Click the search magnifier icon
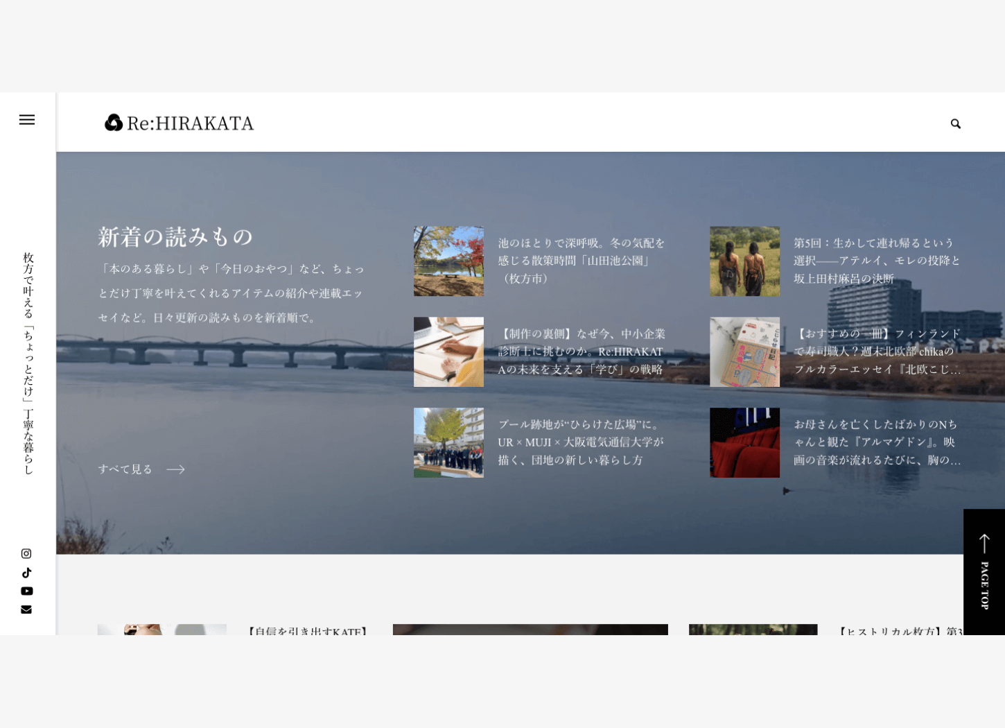This screenshot has width=1005, height=728. 956,123
